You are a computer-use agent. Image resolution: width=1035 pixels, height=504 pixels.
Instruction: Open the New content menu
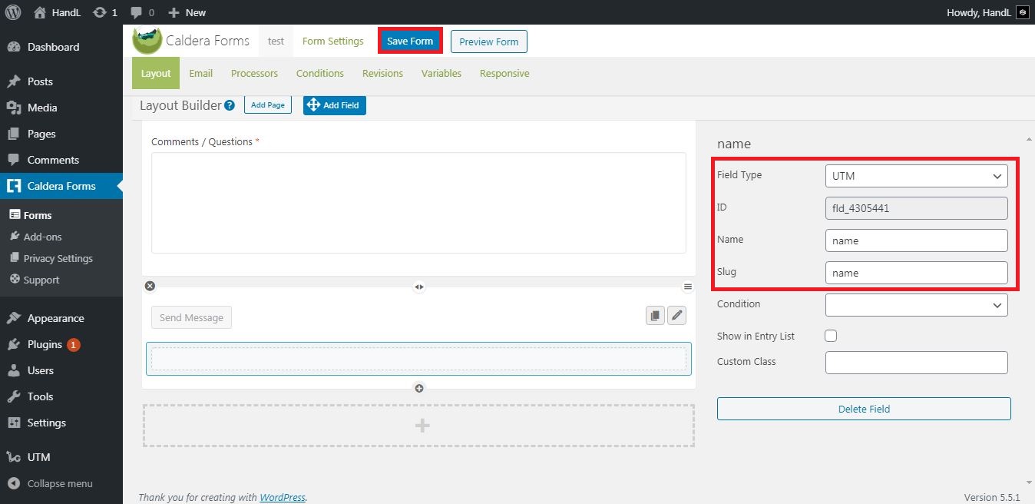tap(187, 12)
